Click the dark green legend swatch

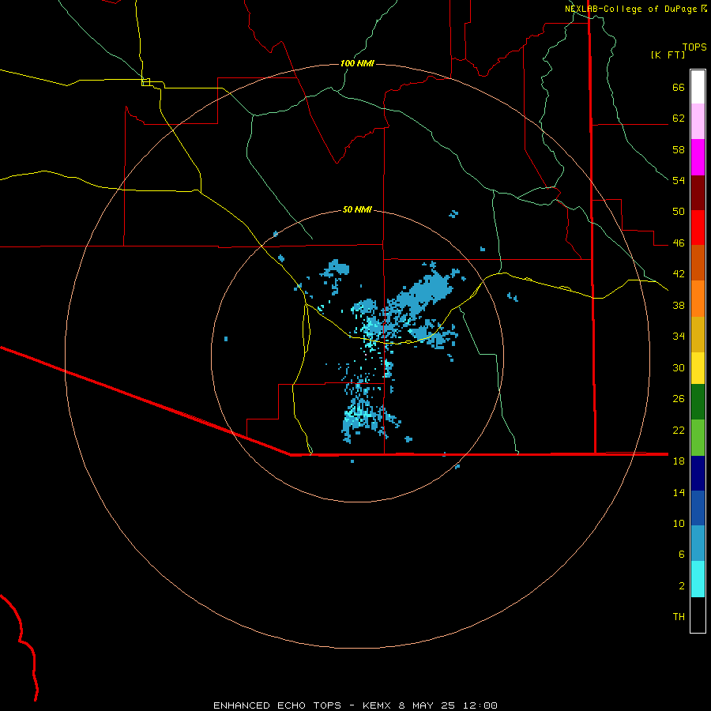pyautogui.click(x=698, y=402)
